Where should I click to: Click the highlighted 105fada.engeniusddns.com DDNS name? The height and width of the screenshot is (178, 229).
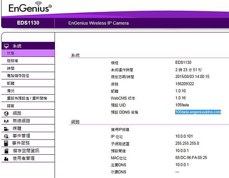pos(198,112)
